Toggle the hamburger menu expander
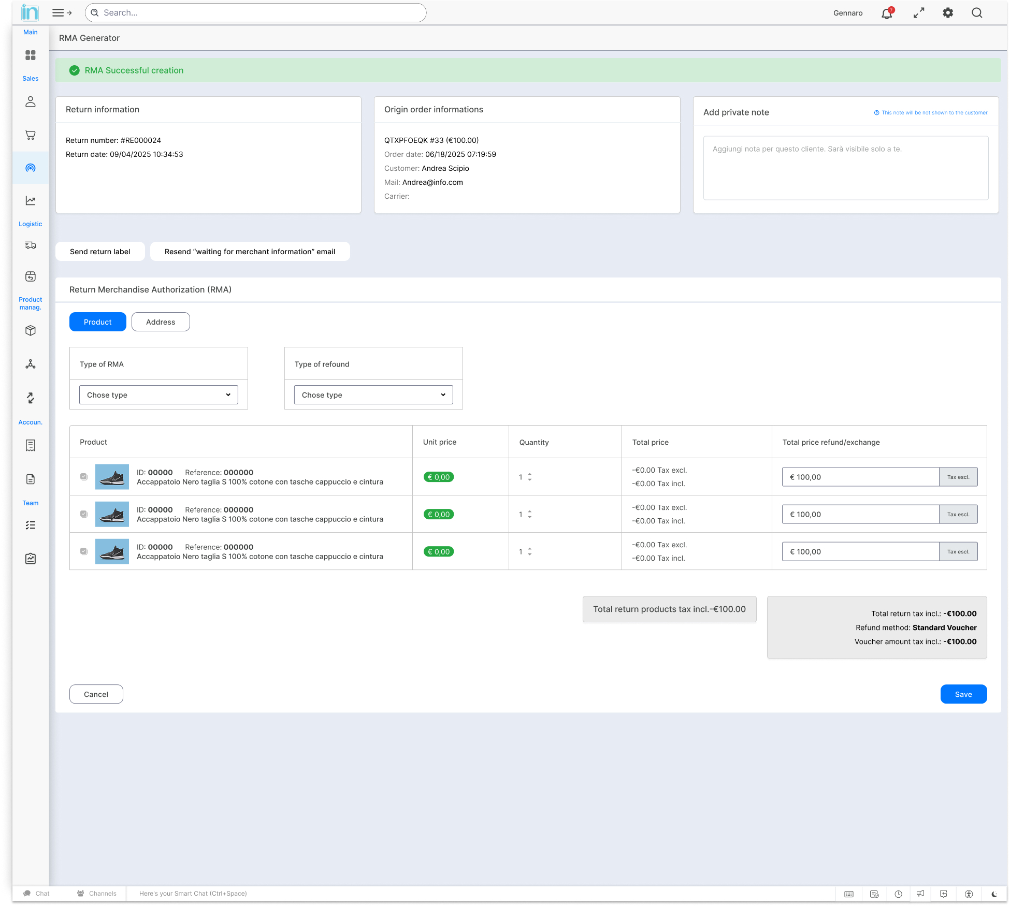Screen dimensions: 1010x906 [62, 13]
